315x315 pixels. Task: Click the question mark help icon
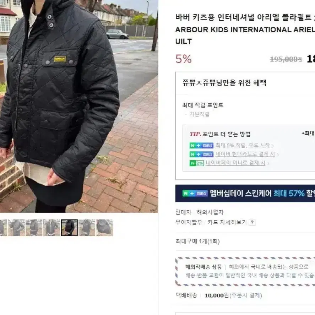(252, 222)
